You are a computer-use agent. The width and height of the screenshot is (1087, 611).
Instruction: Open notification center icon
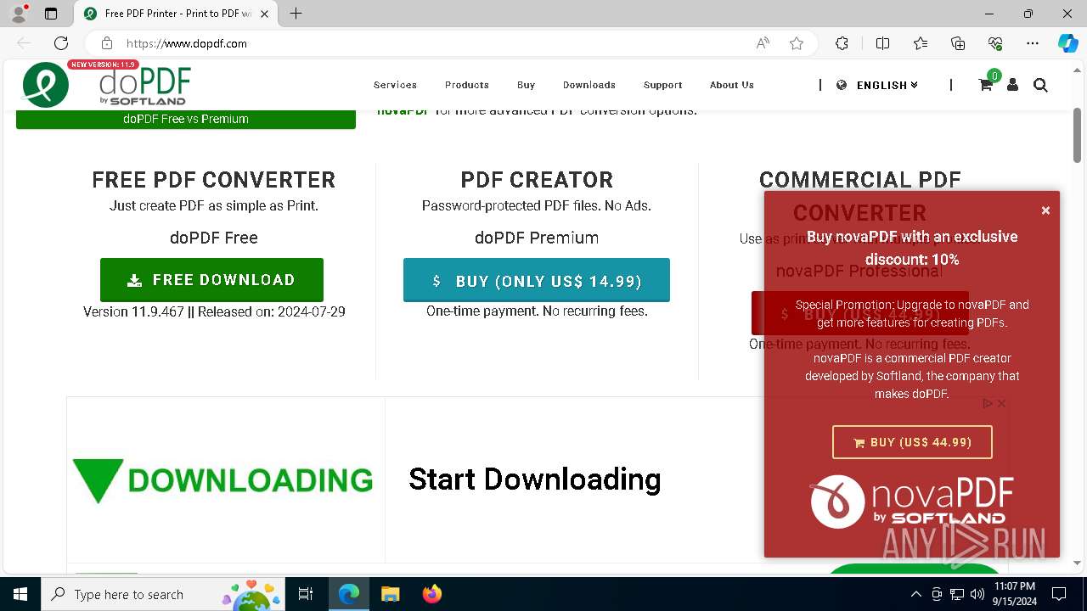coord(1059,594)
